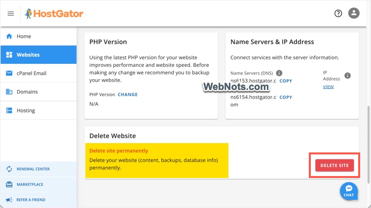Click view link under IP Address
This screenshot has width=371, height=208.
pos(329,87)
